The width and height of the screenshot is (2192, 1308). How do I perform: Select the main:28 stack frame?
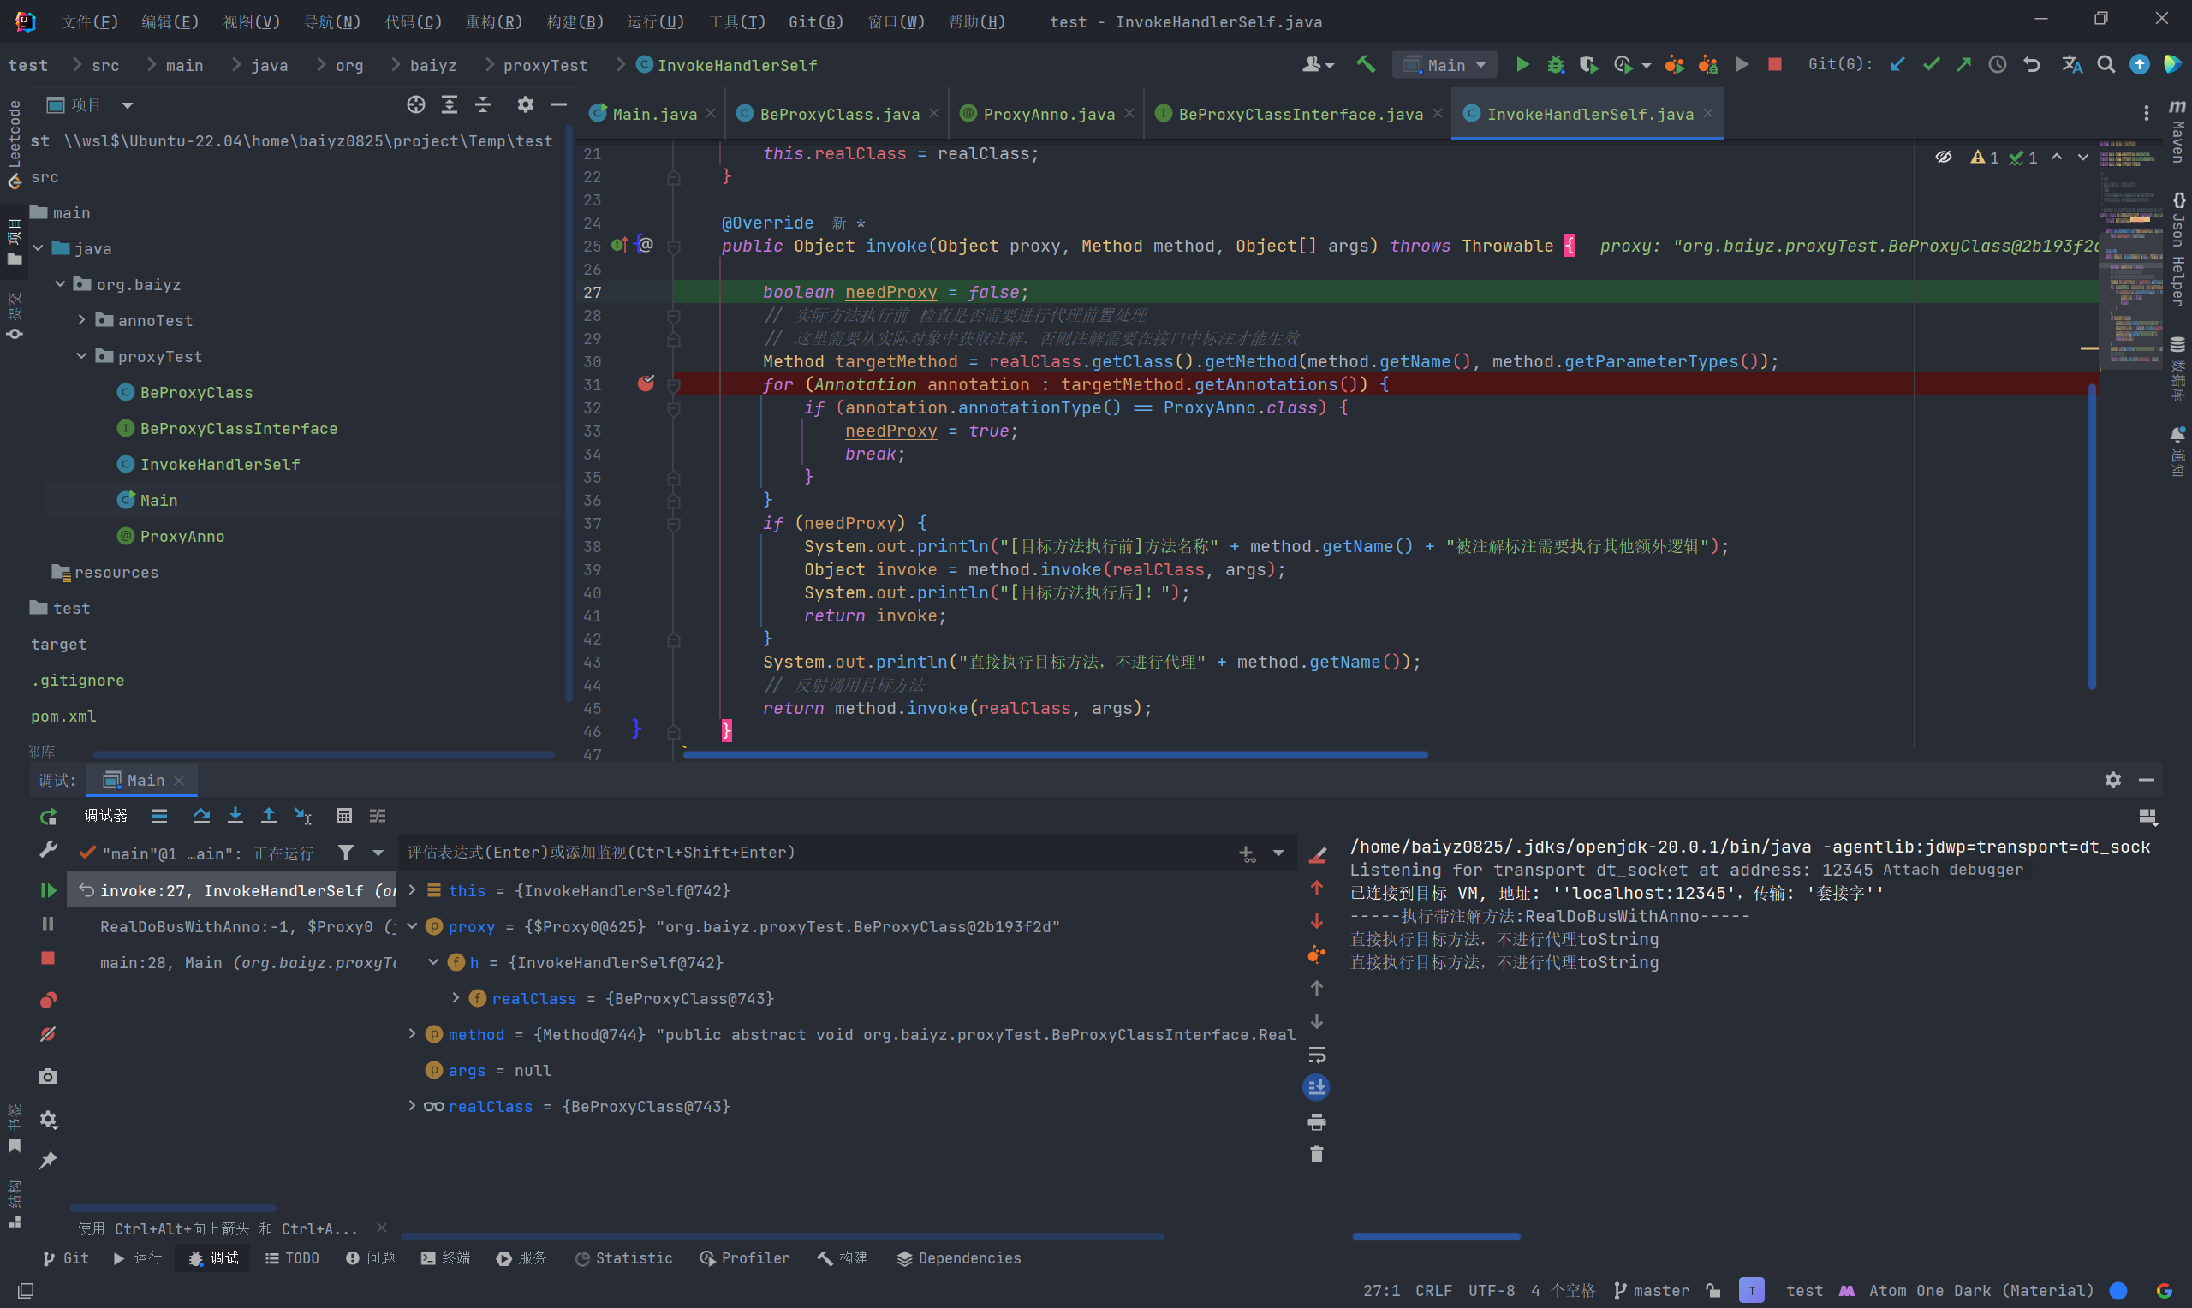coord(247,962)
